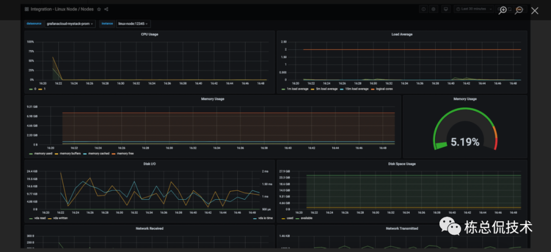Click the instance variable label
Viewport: 551px width, 252px height.
[107, 23]
